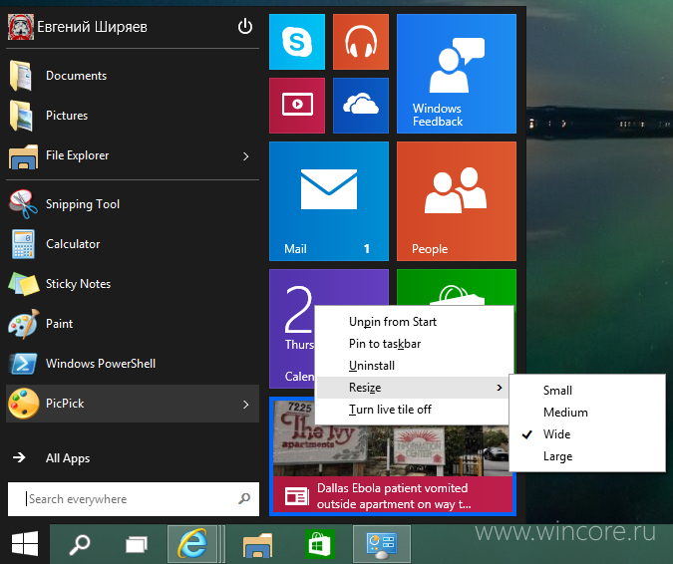Viewport: 673px width, 564px height.
Task: Open Pictures folder
Action: coord(133,116)
